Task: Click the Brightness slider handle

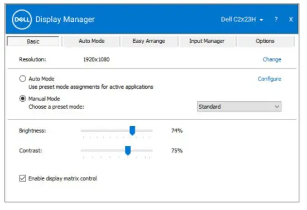Action: click(132, 131)
